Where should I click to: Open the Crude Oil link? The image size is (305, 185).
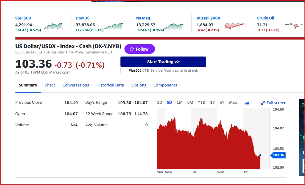pyautogui.click(x=266, y=18)
